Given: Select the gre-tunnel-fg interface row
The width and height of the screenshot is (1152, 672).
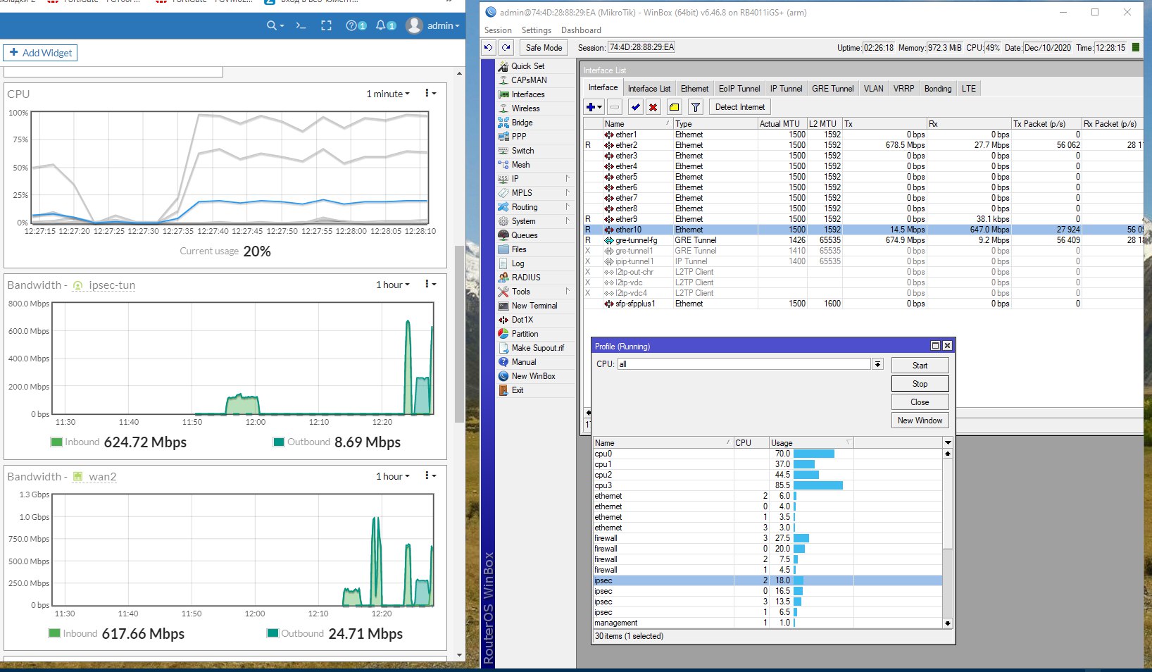Looking at the screenshot, I should click(863, 240).
